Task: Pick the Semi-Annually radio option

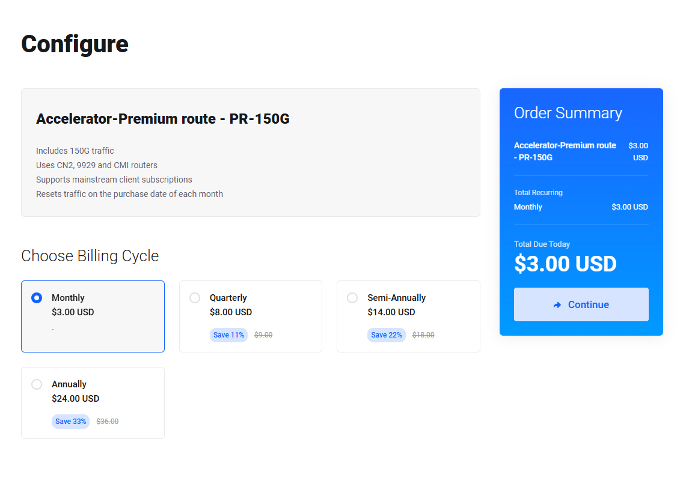Action: tap(352, 298)
